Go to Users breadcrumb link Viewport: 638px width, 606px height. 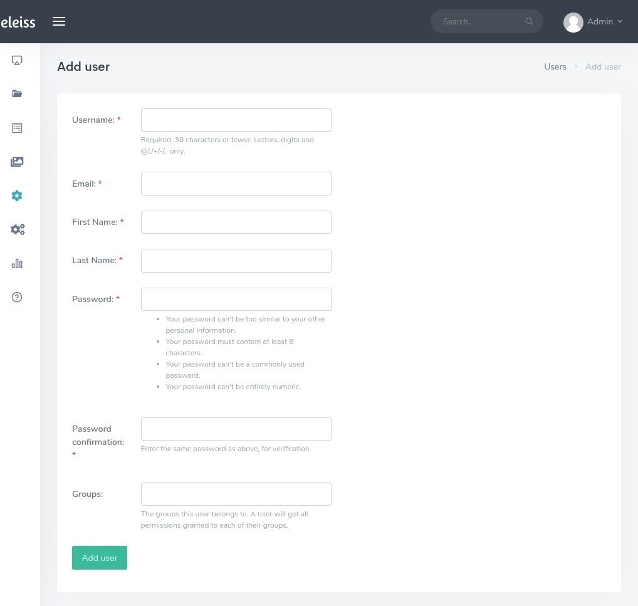click(555, 67)
